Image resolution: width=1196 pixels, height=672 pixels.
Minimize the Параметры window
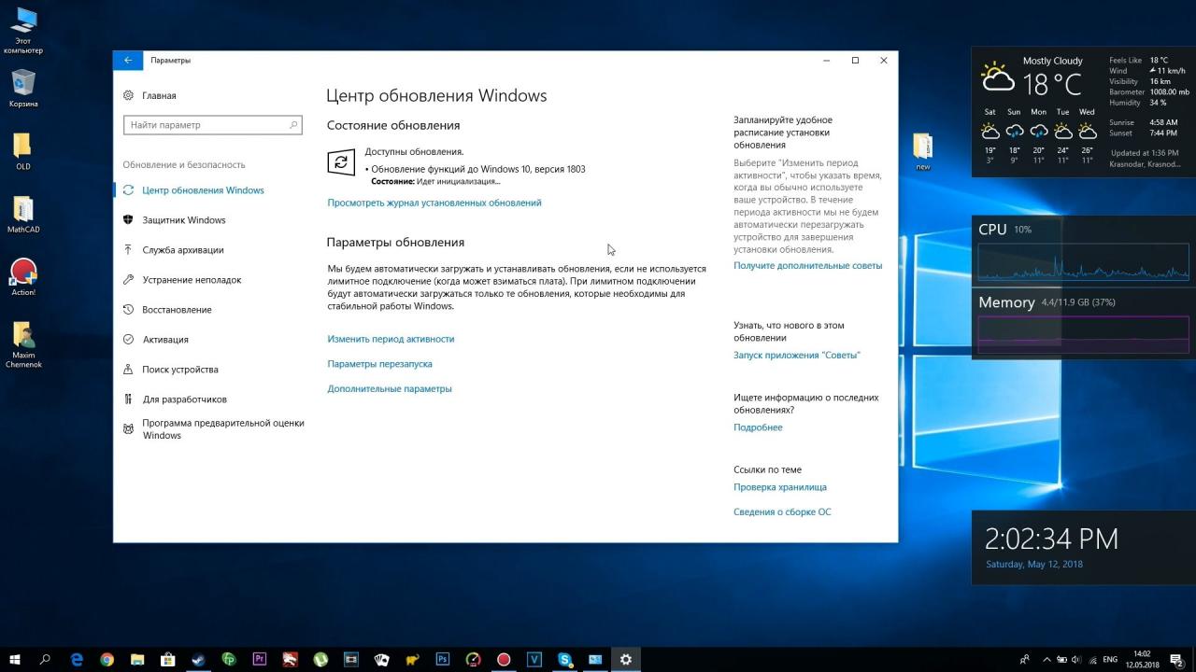827,61
